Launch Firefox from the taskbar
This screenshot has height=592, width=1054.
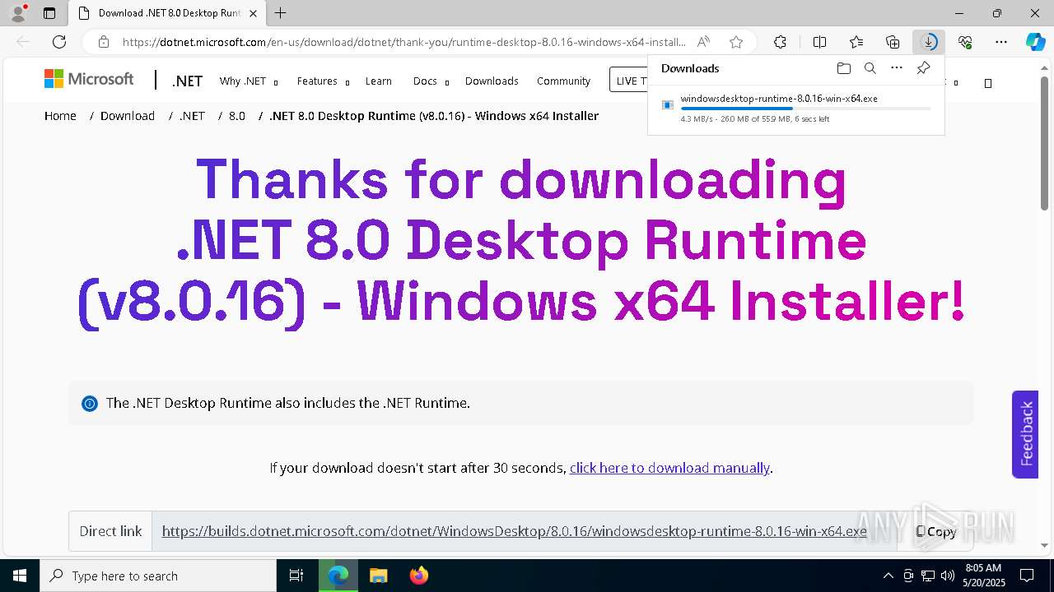point(418,576)
